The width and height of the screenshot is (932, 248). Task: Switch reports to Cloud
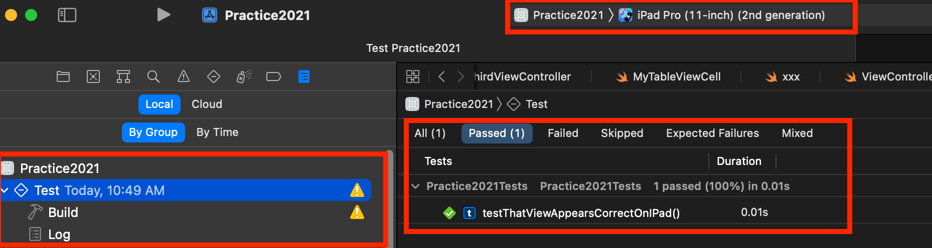(x=207, y=104)
